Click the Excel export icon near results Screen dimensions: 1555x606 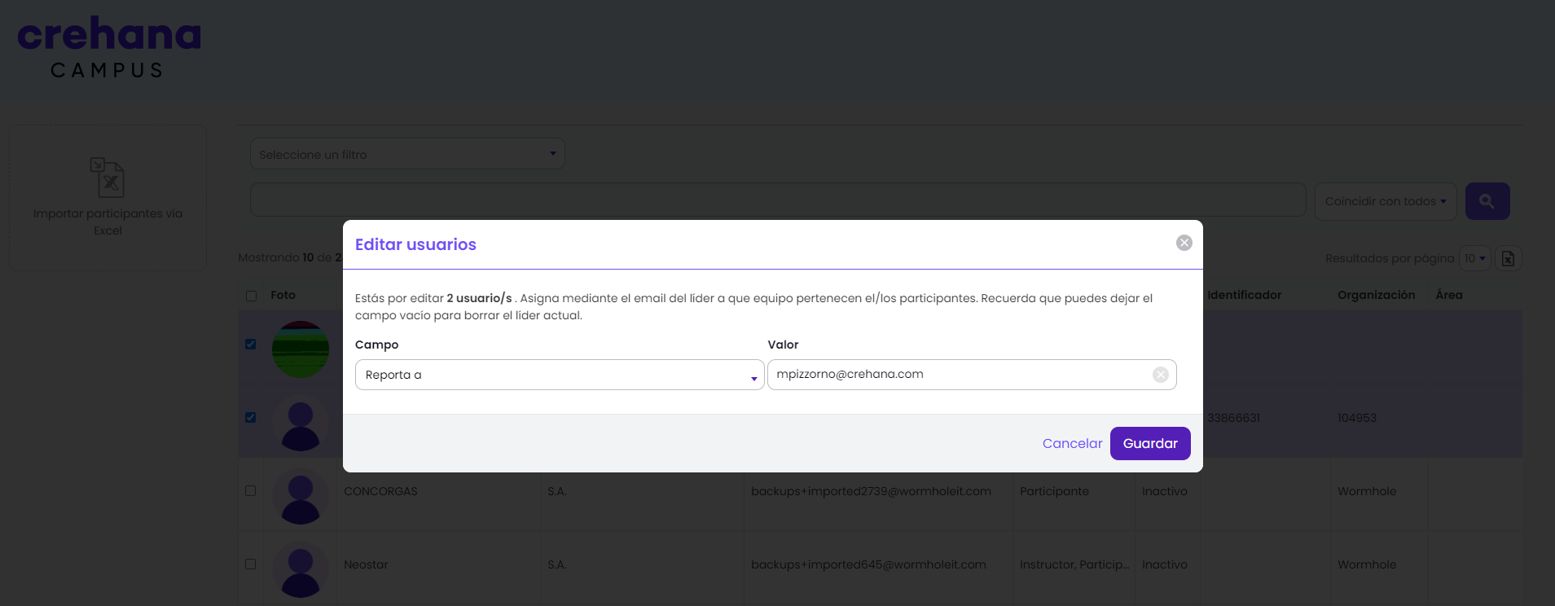coord(1509,258)
